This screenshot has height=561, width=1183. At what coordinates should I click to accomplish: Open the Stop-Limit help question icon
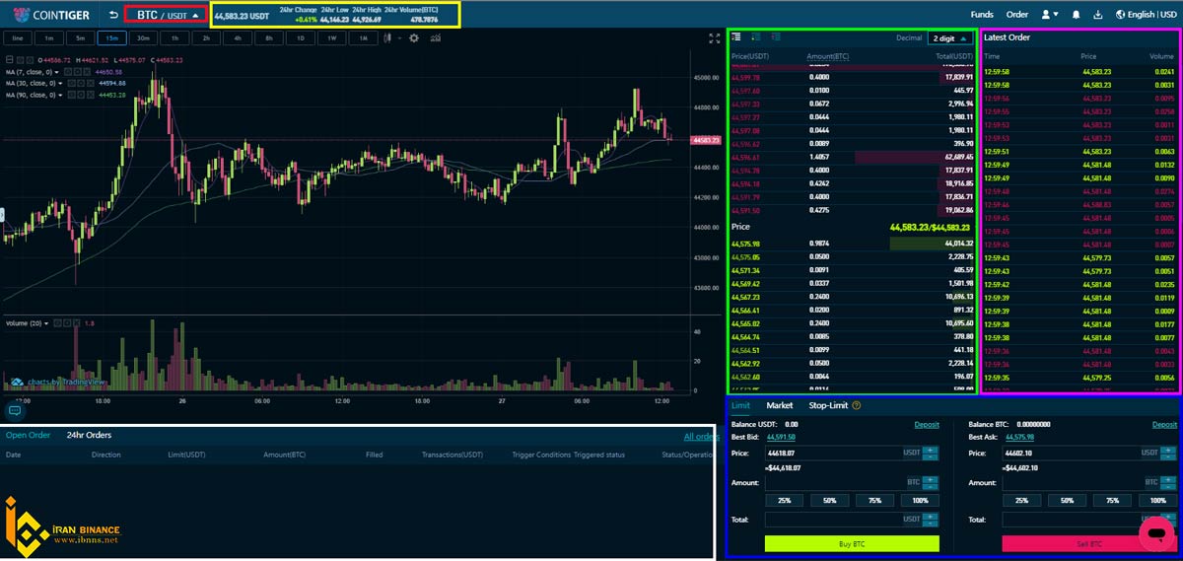tap(857, 405)
